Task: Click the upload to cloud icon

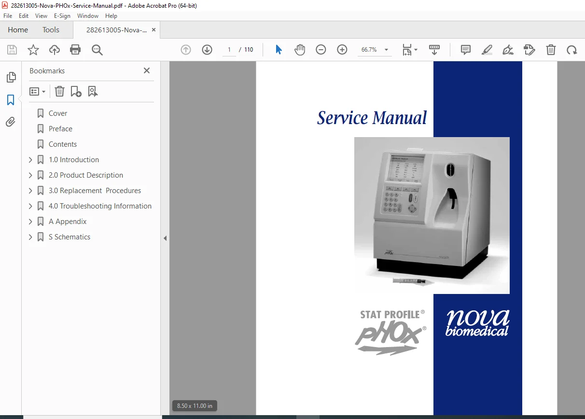Action: tap(55, 50)
